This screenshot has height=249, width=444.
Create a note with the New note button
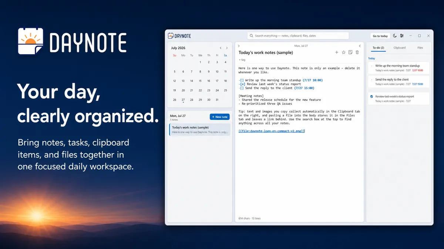tap(220, 117)
